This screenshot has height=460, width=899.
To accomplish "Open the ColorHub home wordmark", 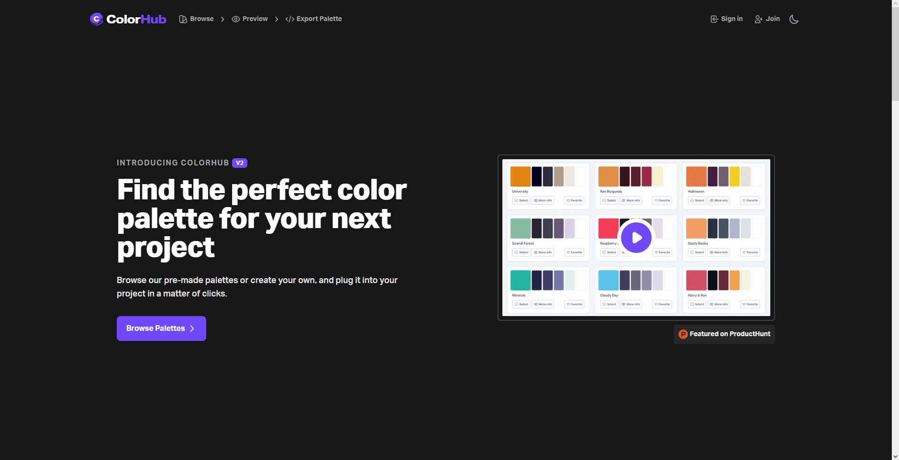I will click(136, 19).
